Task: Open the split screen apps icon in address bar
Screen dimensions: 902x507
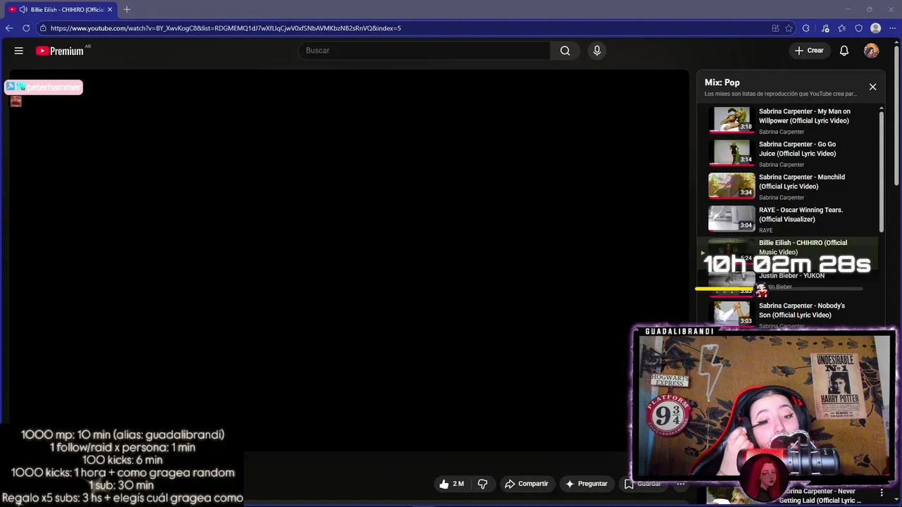Action: (x=775, y=28)
